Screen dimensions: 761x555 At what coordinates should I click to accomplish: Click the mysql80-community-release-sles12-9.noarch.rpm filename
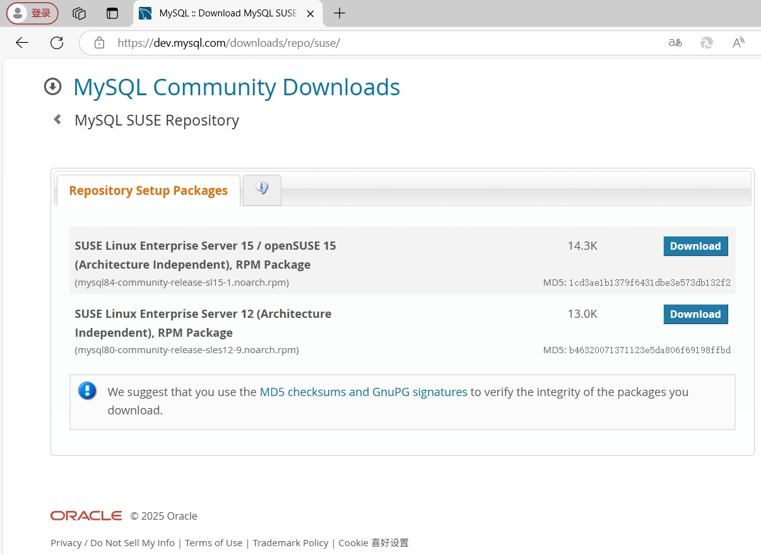click(187, 349)
